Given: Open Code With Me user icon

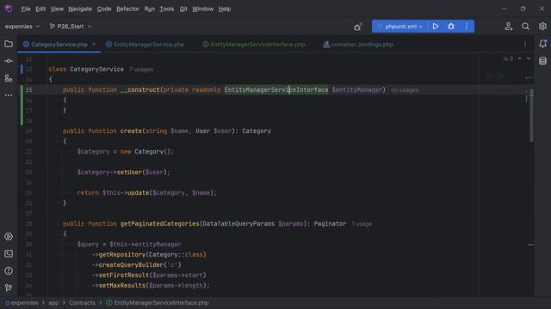Looking at the screenshot, I should click(x=509, y=27).
